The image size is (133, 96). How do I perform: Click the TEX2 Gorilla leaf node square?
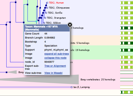tap(46, 13)
